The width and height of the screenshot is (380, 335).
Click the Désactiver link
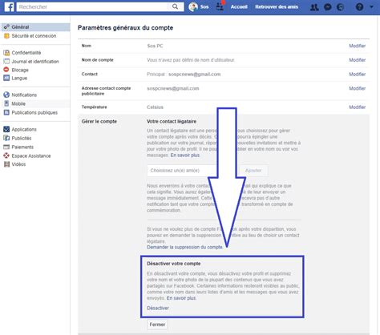tap(158, 308)
